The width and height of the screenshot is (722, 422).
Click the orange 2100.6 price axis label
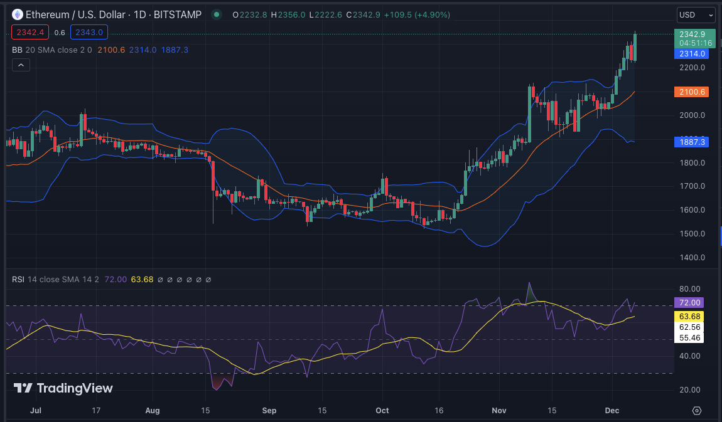691,92
